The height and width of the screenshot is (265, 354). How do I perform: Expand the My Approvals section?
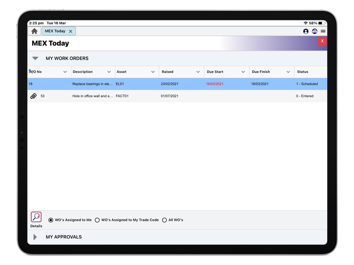pyautogui.click(x=35, y=237)
